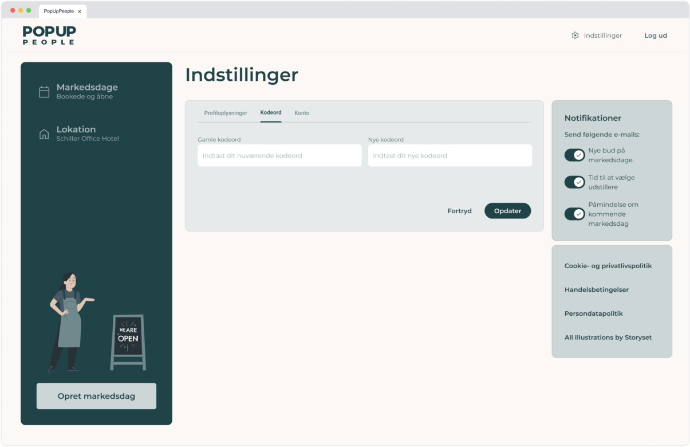This screenshot has height=447, width=690.
Task: Click the calendar icon beside Markedsdage
Action: tap(45, 91)
